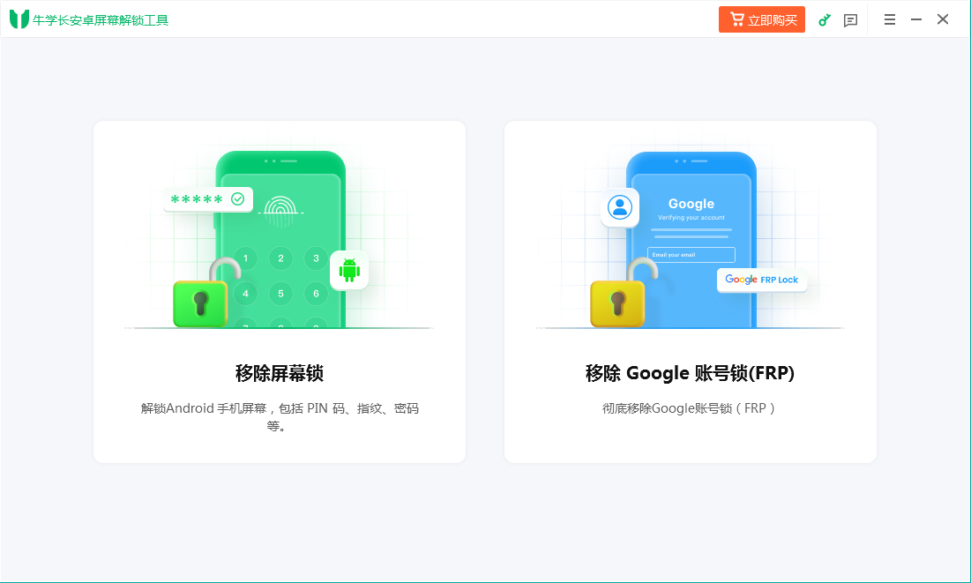Screen dimensions: 971x583
Task: Click the 牛学长安卓屏幕解锁工具 title text
Action: pos(101,20)
